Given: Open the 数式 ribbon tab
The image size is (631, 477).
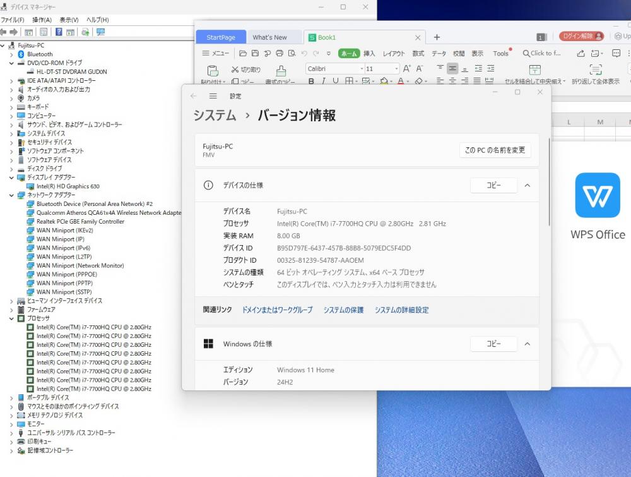Looking at the screenshot, I should point(418,53).
